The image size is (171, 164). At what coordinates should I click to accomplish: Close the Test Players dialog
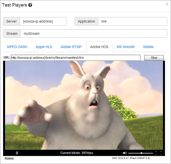(x=167, y=4)
